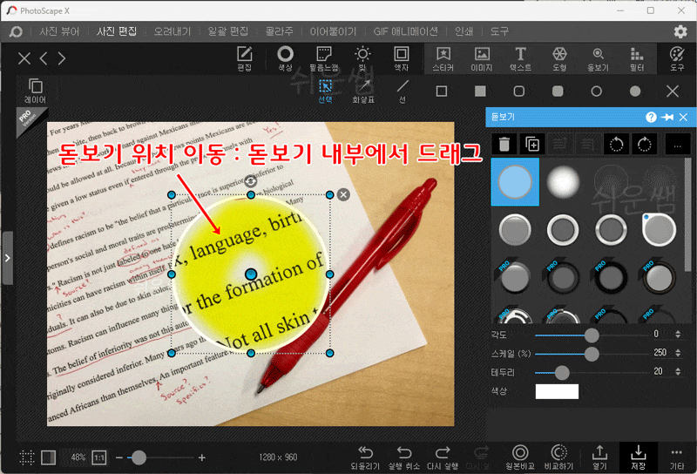Click the PhotoScape home swirl icon
The height and width of the screenshot is (474, 697).
click(x=16, y=31)
